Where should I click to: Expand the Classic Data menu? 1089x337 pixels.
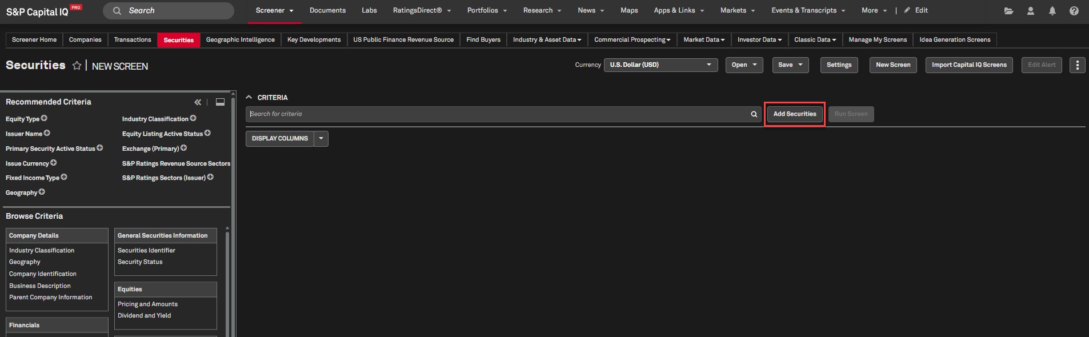815,40
